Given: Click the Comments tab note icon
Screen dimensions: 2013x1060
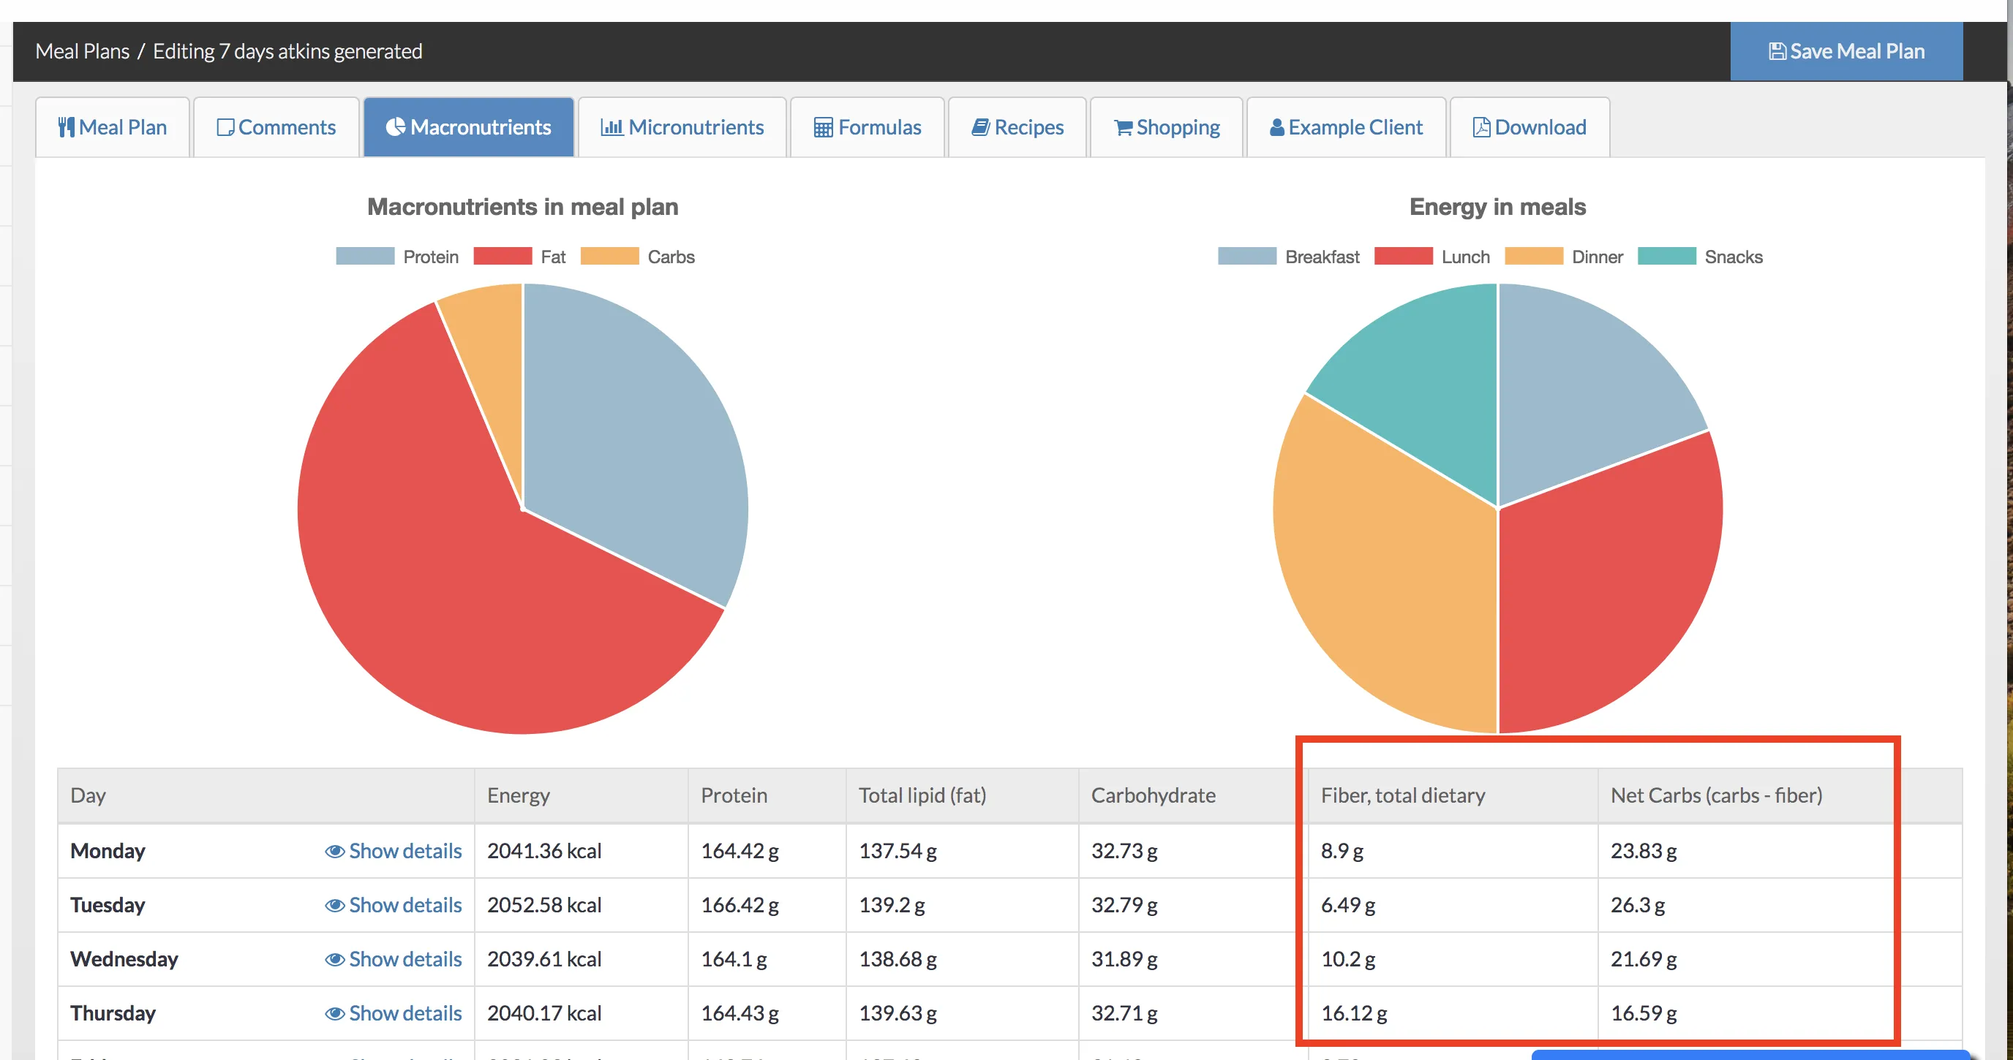Looking at the screenshot, I should [x=225, y=127].
